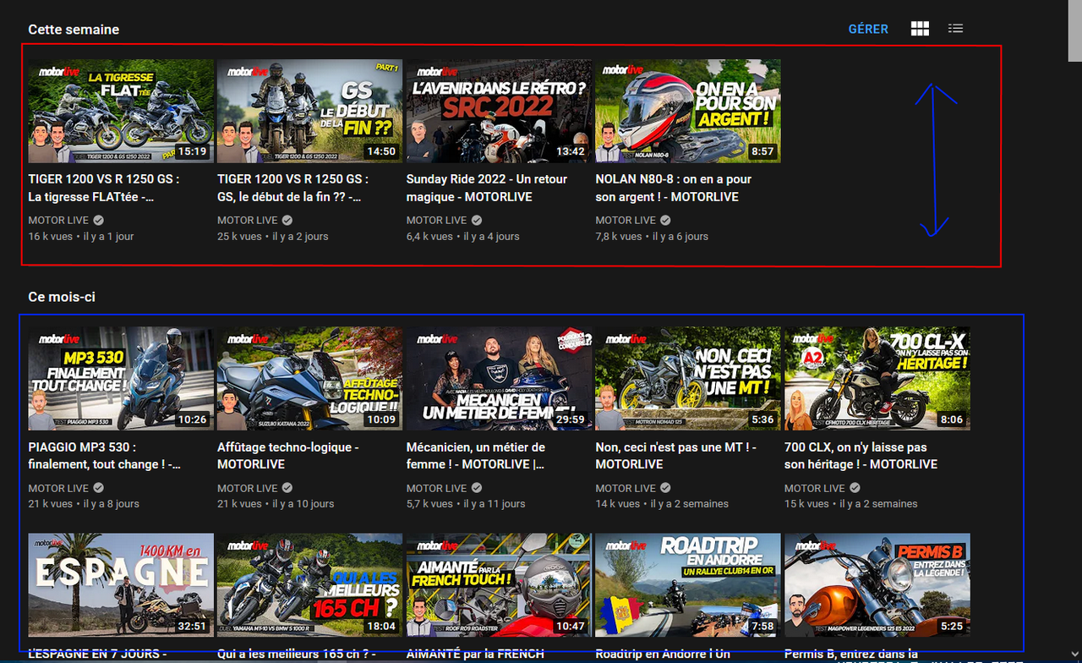
Task: Open NOLAN N80-8 helmet video thumbnail
Action: pos(688,111)
